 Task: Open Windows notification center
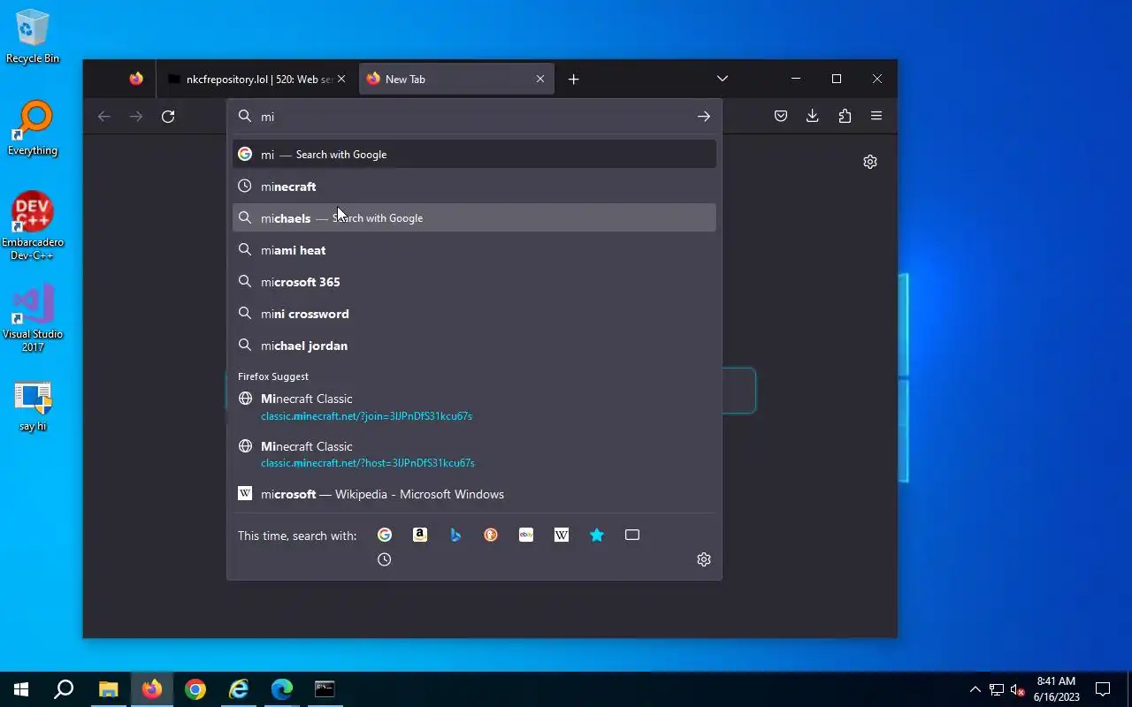(1103, 689)
